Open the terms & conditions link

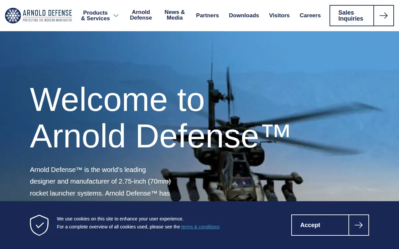[x=200, y=227]
